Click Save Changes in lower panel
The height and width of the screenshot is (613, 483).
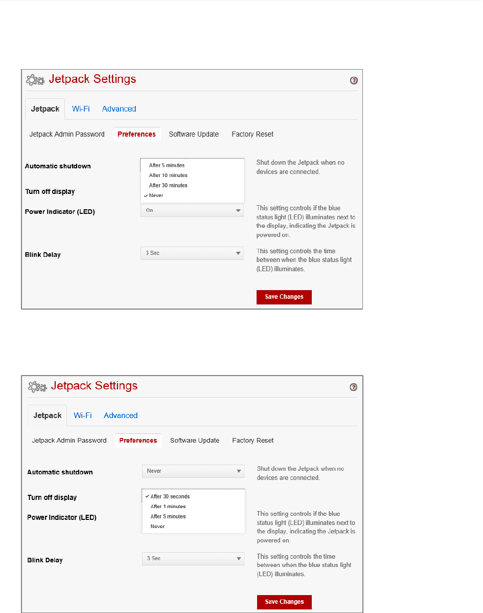pos(284,602)
